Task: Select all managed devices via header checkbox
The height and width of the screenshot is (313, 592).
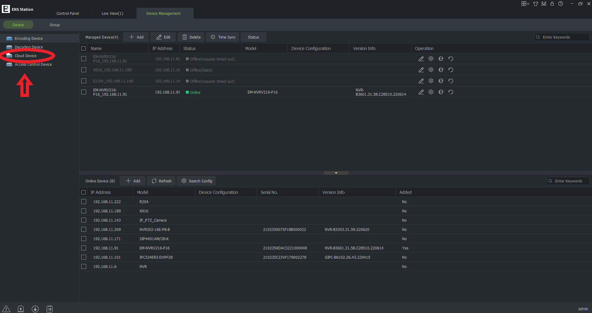Action: (83, 48)
